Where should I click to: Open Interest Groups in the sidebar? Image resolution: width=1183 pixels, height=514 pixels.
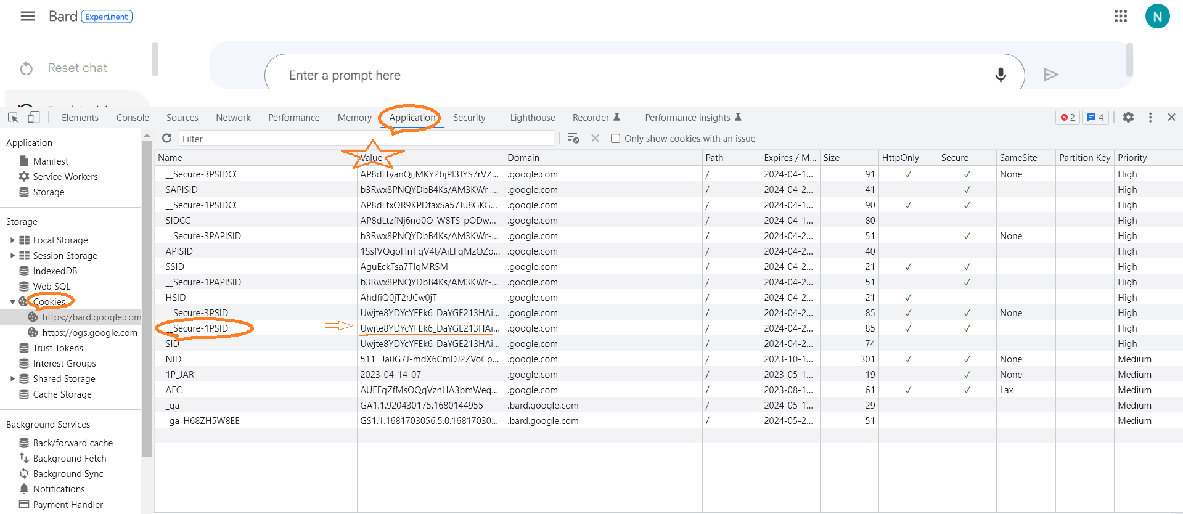pyautogui.click(x=64, y=363)
